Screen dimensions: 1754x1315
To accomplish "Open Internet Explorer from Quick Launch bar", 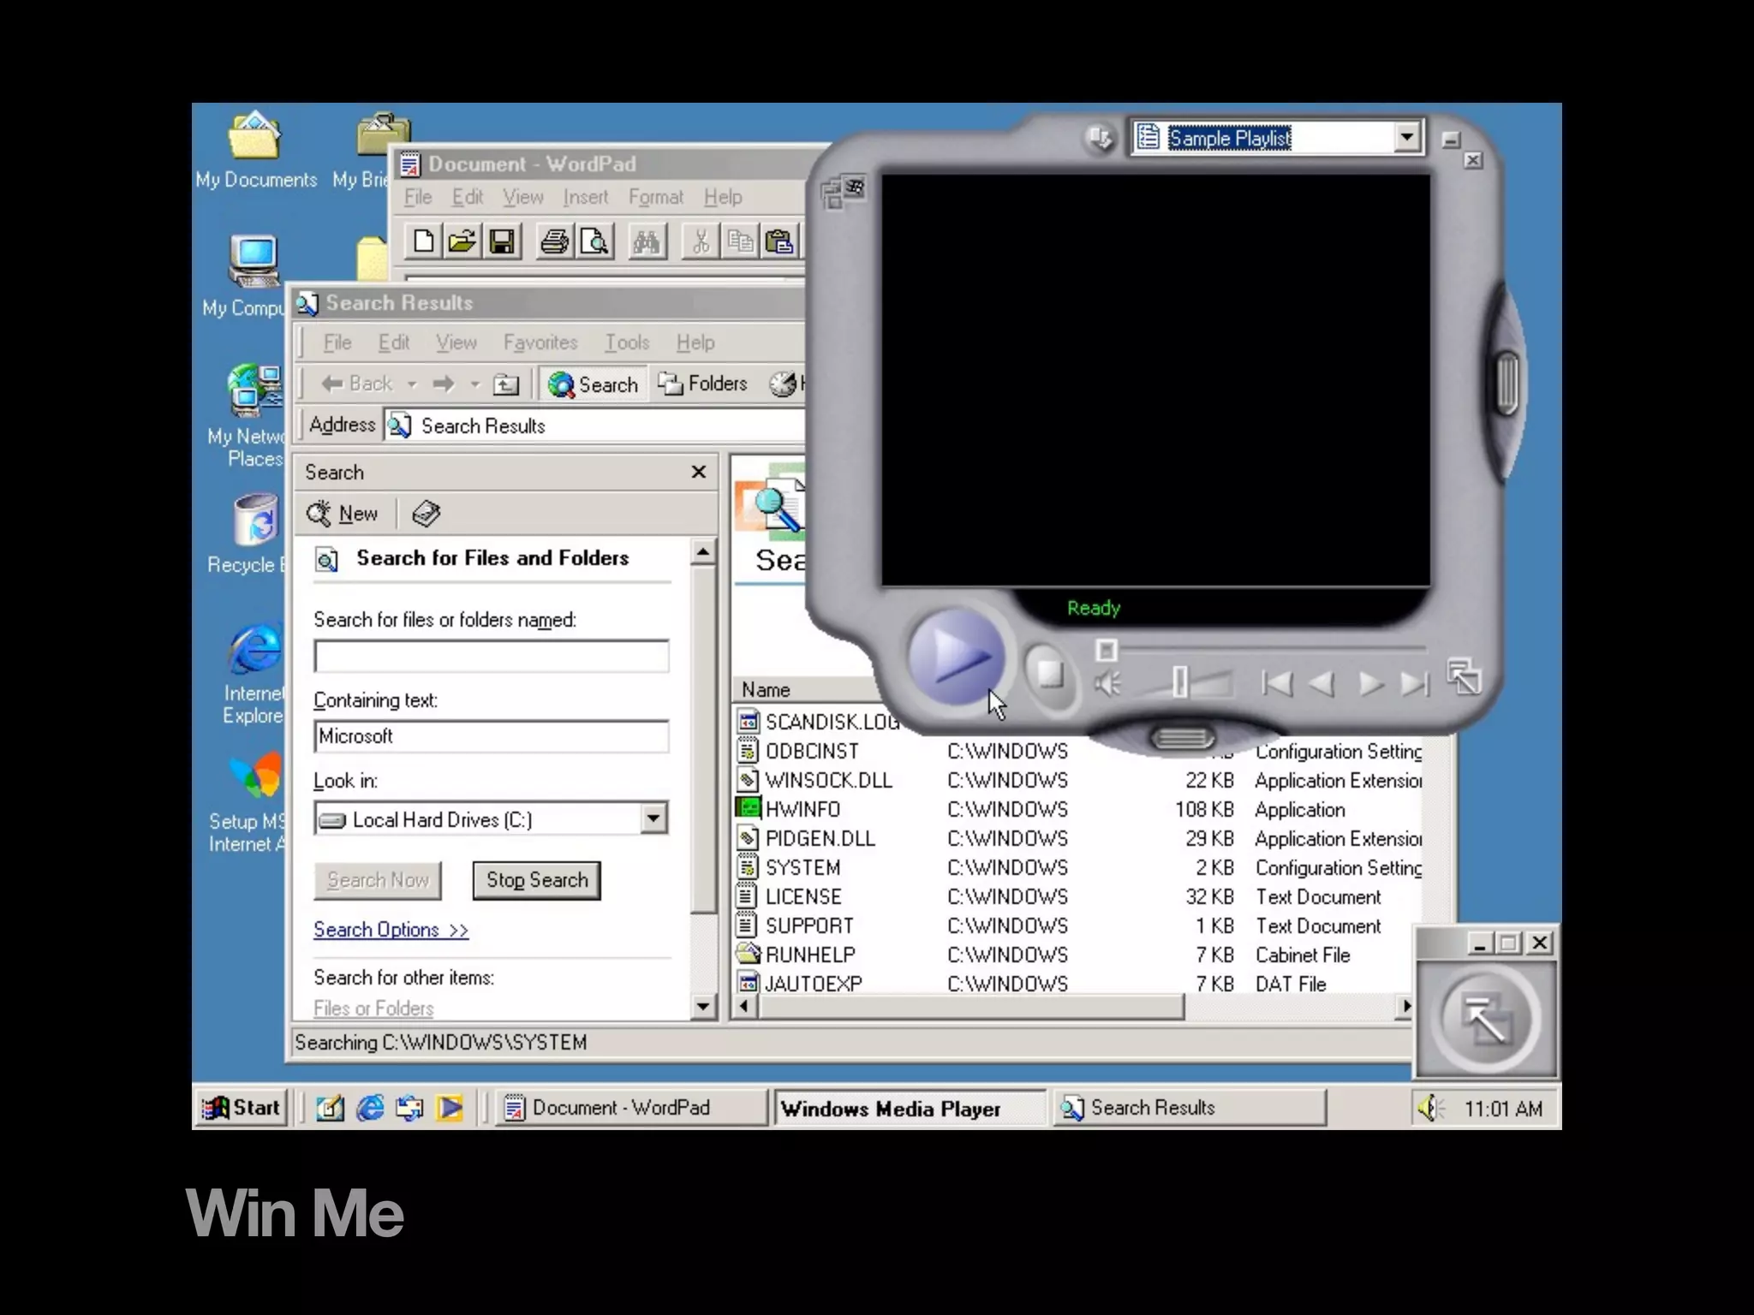I will coord(370,1108).
